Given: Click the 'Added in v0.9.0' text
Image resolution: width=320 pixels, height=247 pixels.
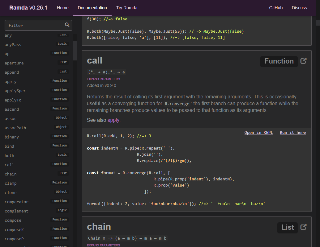Looking at the screenshot, I should coord(101,85).
